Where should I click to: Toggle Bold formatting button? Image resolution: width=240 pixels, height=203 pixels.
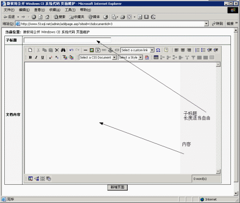pyautogui.click(x=30, y=57)
